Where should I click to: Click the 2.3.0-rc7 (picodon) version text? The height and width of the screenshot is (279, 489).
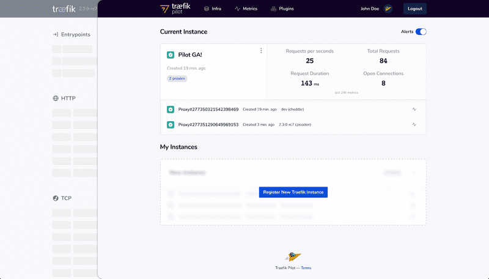pos(295,125)
